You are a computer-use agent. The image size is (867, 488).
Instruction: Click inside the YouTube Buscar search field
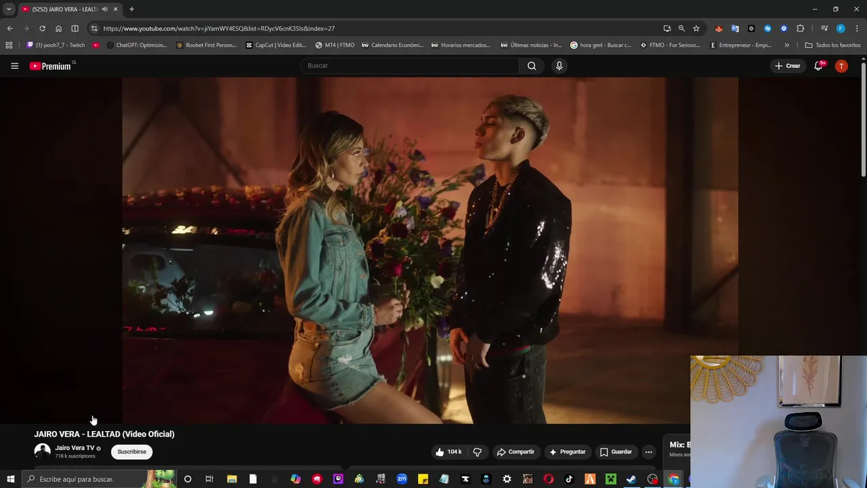[410, 66]
